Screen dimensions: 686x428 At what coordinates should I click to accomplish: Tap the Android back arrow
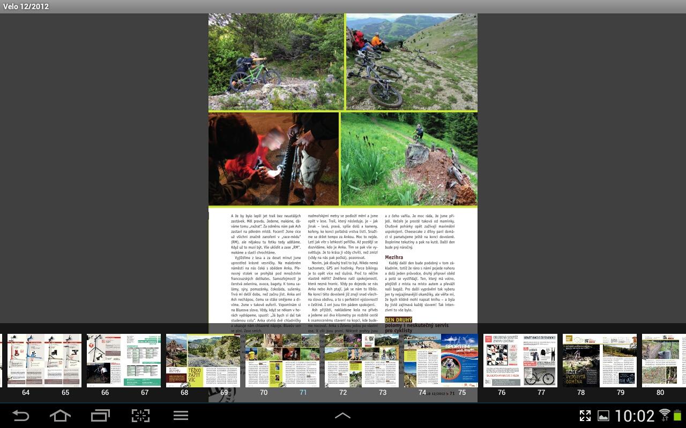coord(20,416)
